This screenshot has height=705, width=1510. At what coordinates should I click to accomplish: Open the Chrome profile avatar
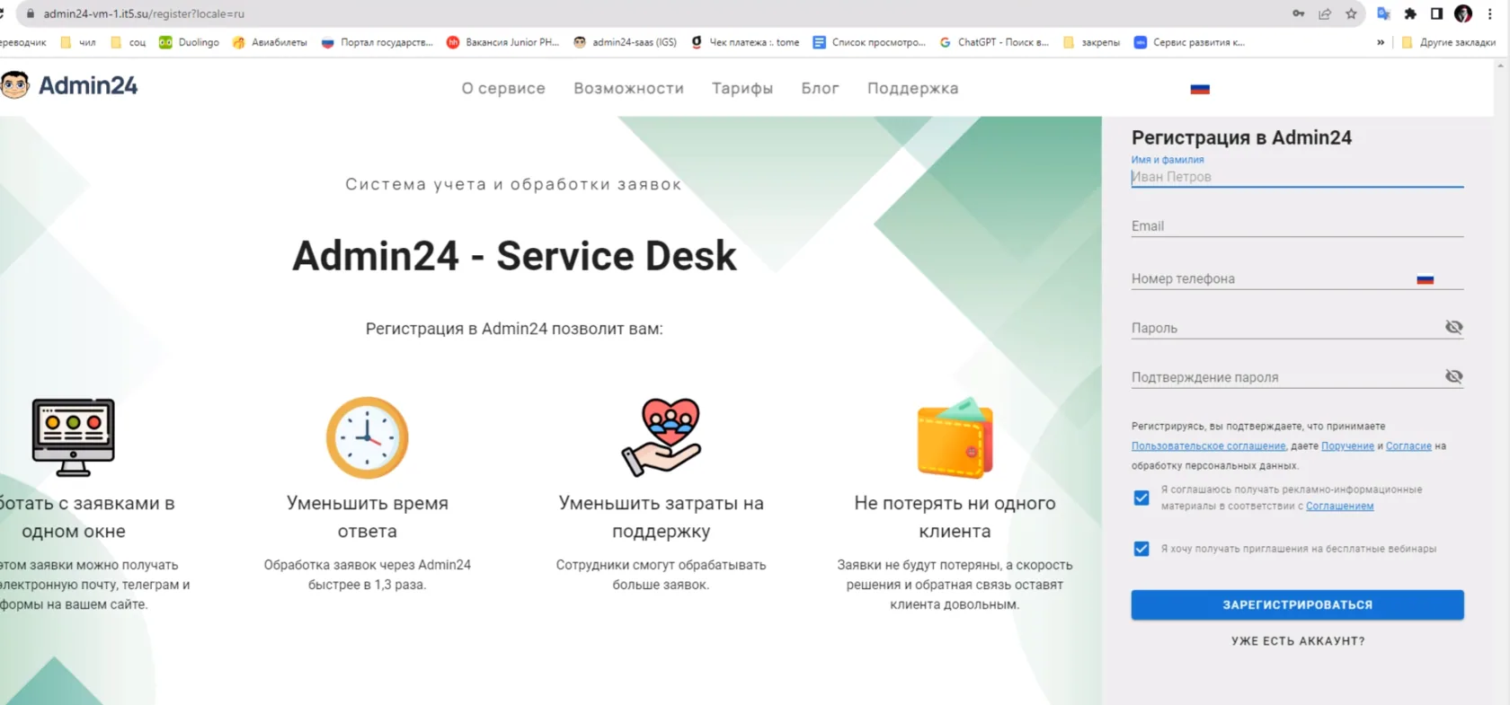[1463, 13]
